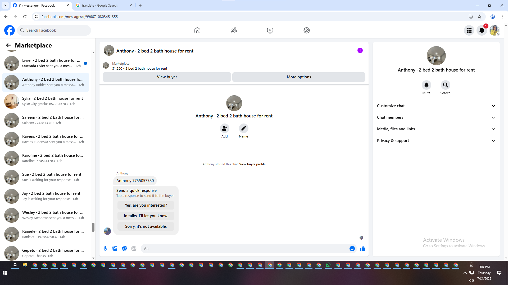Viewport: 508px width, 285px height.
Task: Expand Chat members section
Action: 436,117
